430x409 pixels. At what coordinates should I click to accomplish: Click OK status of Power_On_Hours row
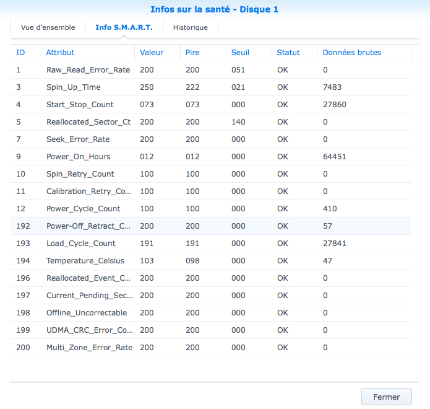tap(283, 157)
